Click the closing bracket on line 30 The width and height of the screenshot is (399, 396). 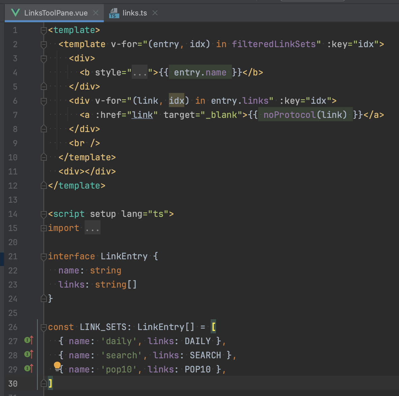pyautogui.click(x=51, y=383)
